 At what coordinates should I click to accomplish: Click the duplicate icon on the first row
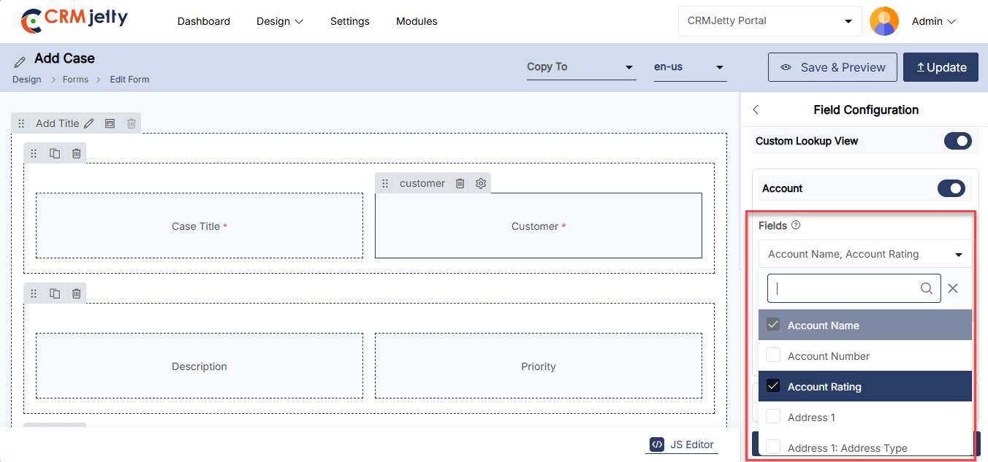pyautogui.click(x=55, y=153)
